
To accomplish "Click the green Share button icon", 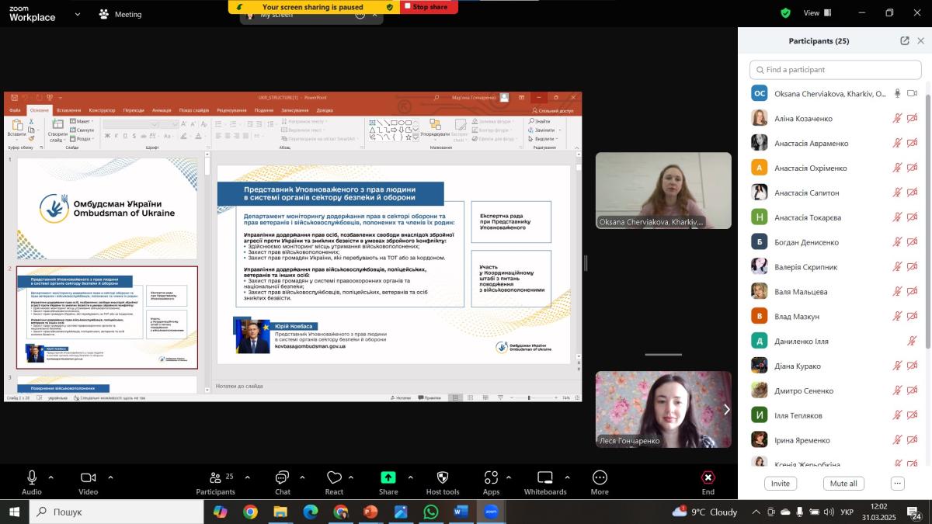I will click(388, 477).
